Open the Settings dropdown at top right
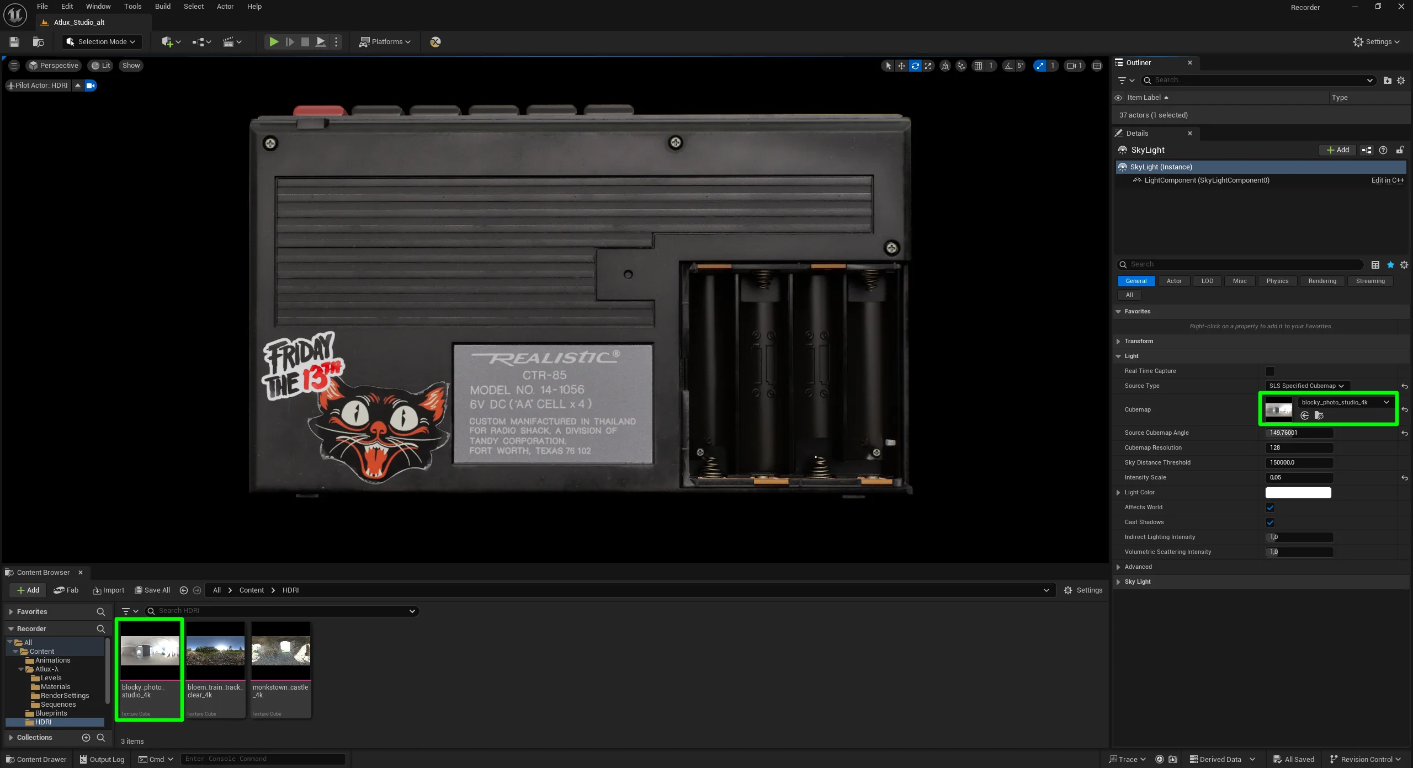This screenshot has width=1413, height=768. 1376,42
